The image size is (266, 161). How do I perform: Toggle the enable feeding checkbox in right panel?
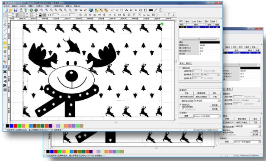(x=181, y=68)
